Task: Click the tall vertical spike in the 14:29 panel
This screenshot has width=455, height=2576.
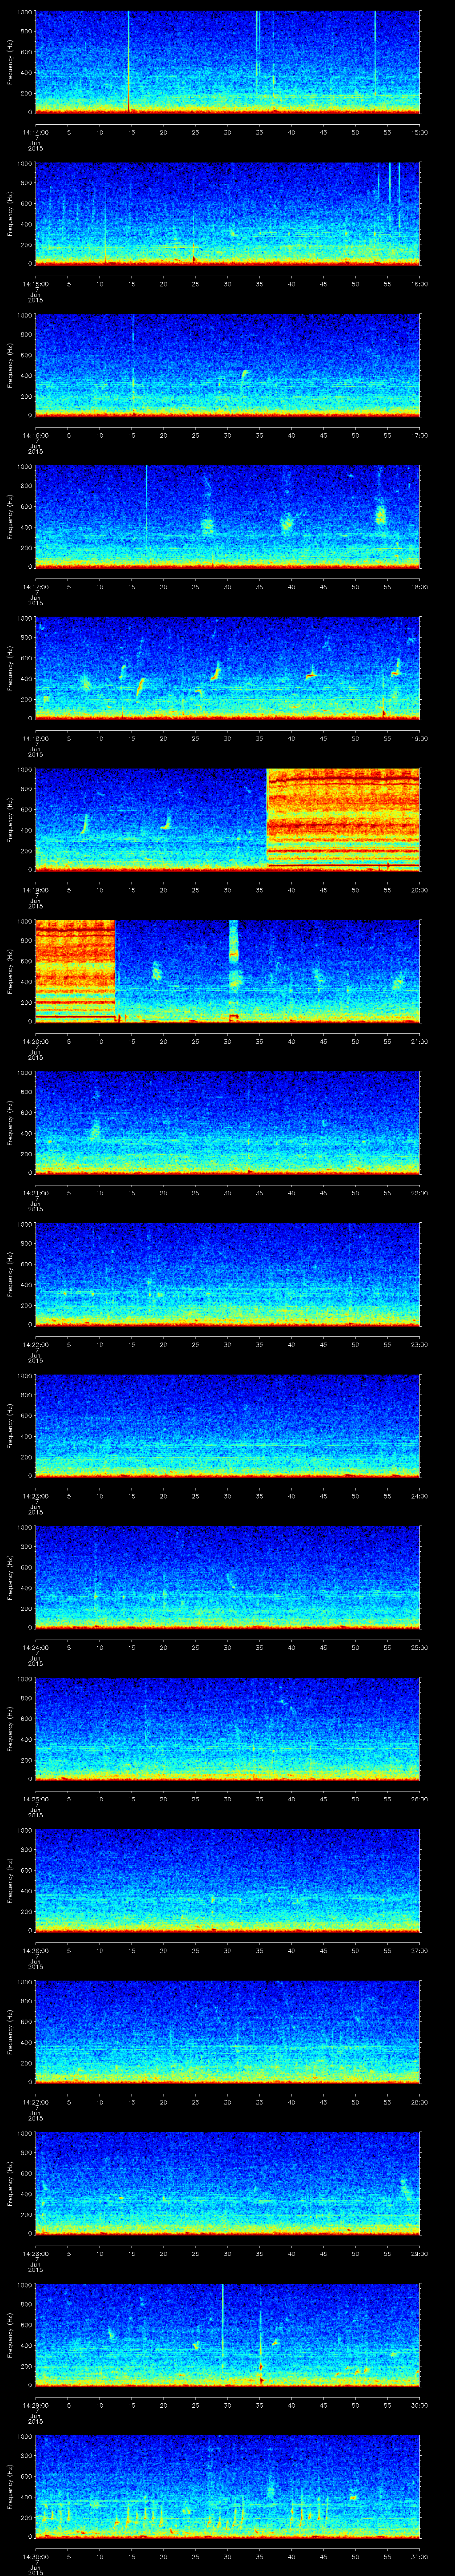Action: [x=222, y=2334]
